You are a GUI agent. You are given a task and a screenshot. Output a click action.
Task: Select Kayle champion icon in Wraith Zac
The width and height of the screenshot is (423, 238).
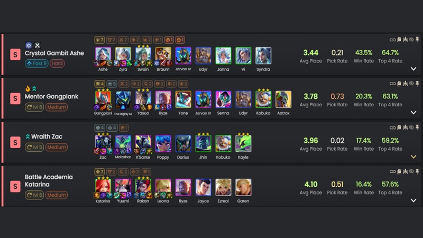click(x=243, y=143)
